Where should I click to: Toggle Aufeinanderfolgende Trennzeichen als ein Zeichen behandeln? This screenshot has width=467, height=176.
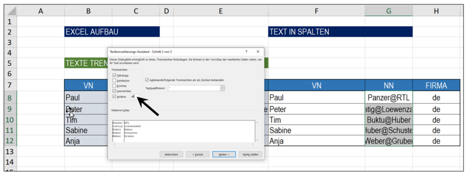147,80
